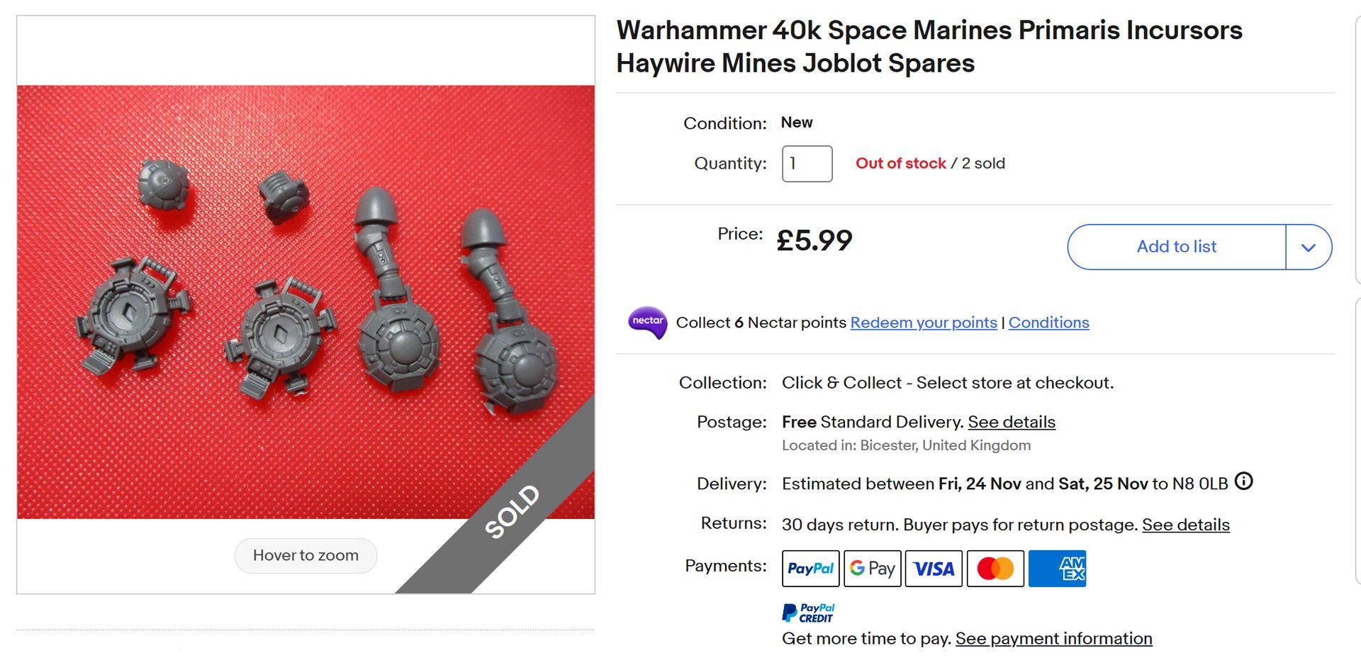Click the PayPal Credit logo
Image resolution: width=1361 pixels, height=658 pixels.
click(x=808, y=613)
